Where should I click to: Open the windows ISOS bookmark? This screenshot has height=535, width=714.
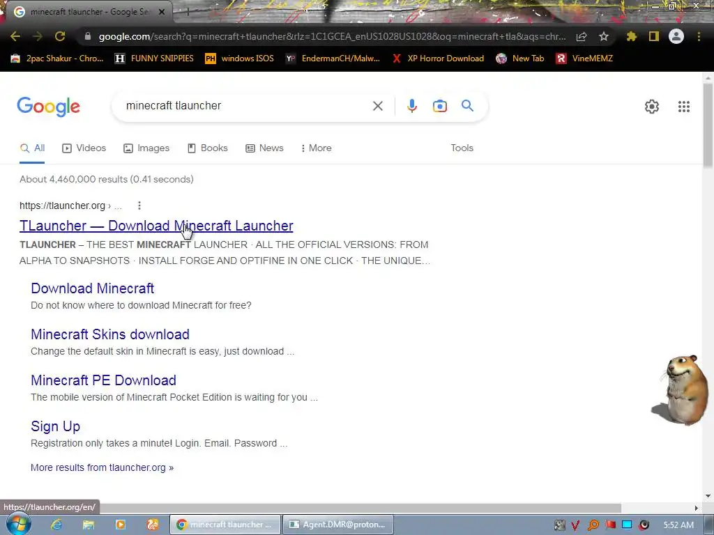tap(240, 59)
